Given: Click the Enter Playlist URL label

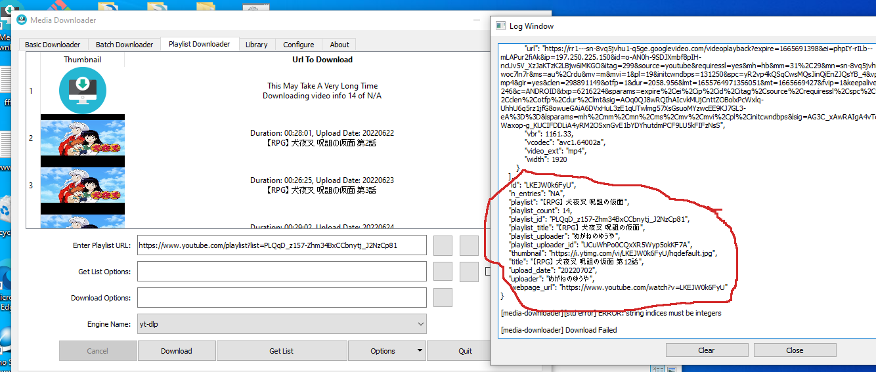Looking at the screenshot, I should (x=102, y=245).
